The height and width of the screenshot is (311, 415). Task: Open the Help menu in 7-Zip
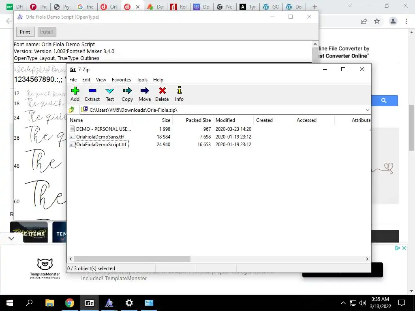pyautogui.click(x=158, y=80)
